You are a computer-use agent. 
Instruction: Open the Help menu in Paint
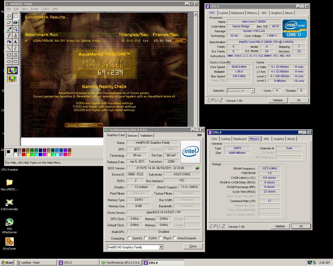pos(55,9)
